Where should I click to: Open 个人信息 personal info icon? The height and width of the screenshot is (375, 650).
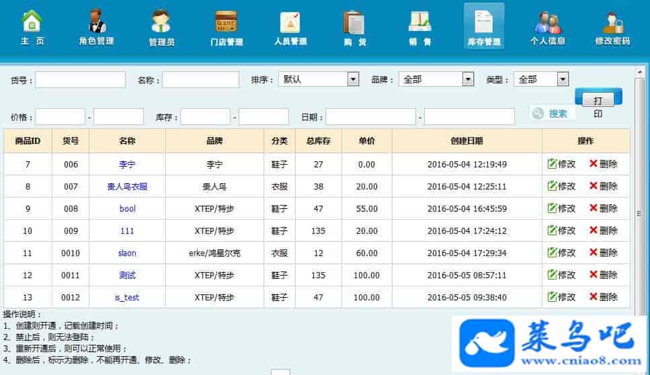(x=548, y=26)
